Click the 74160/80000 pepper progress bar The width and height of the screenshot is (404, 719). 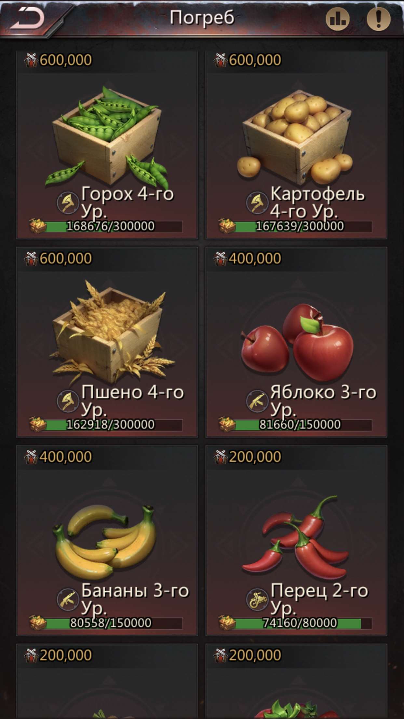(303, 623)
